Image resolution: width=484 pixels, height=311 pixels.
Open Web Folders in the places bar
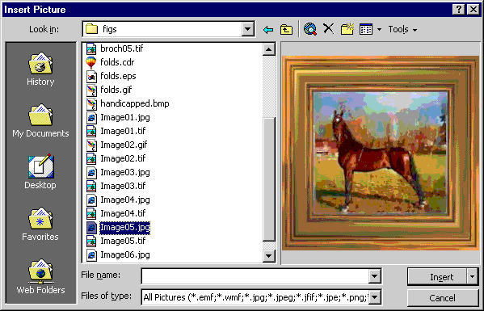tap(40, 276)
